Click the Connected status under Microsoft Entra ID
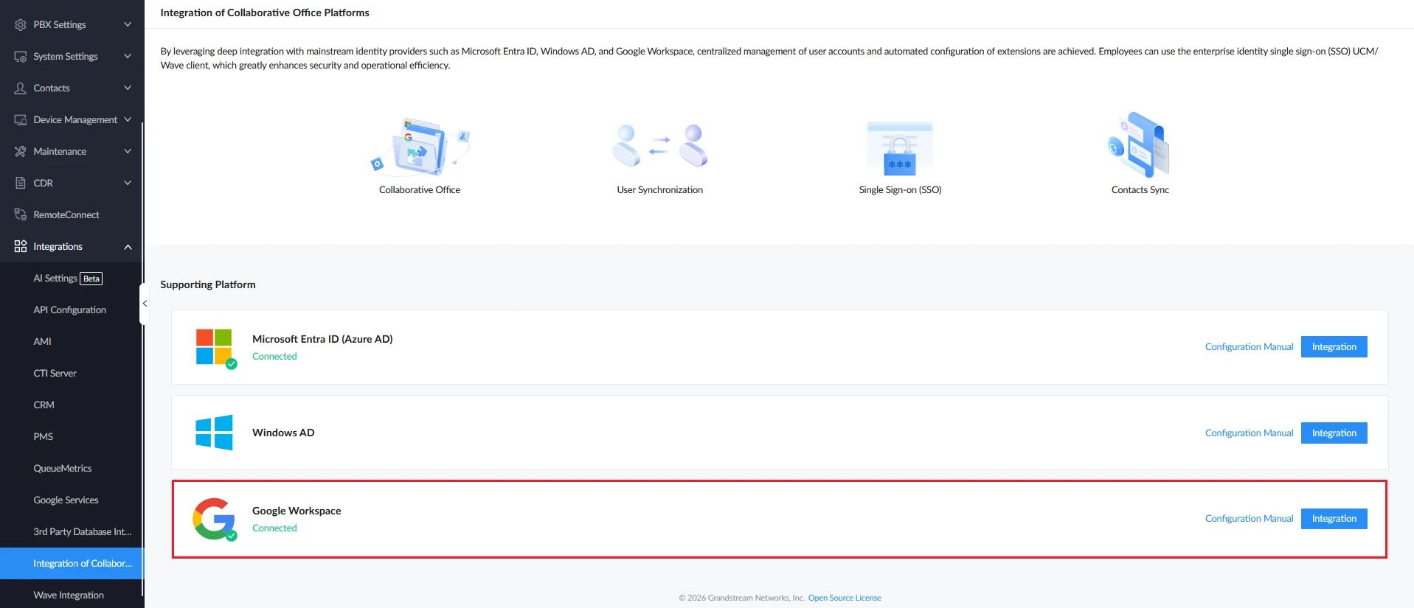This screenshot has width=1414, height=608. tap(274, 357)
